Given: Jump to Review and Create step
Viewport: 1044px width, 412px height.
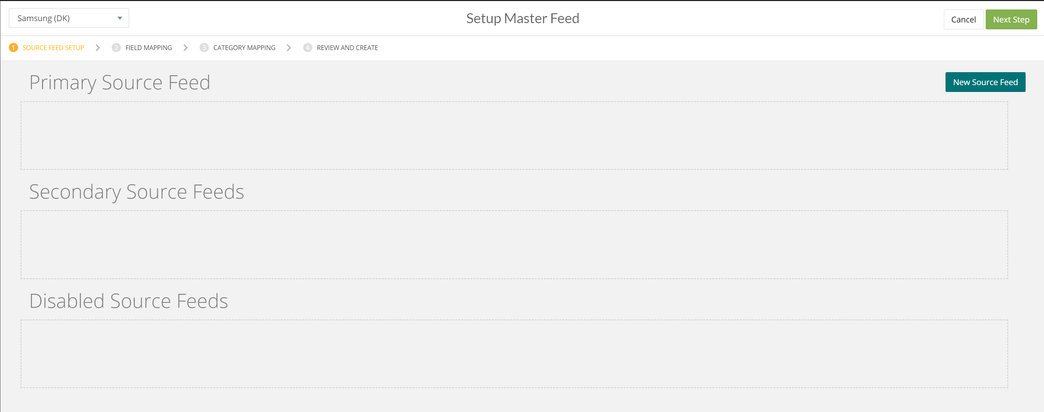Looking at the screenshot, I should [x=347, y=48].
